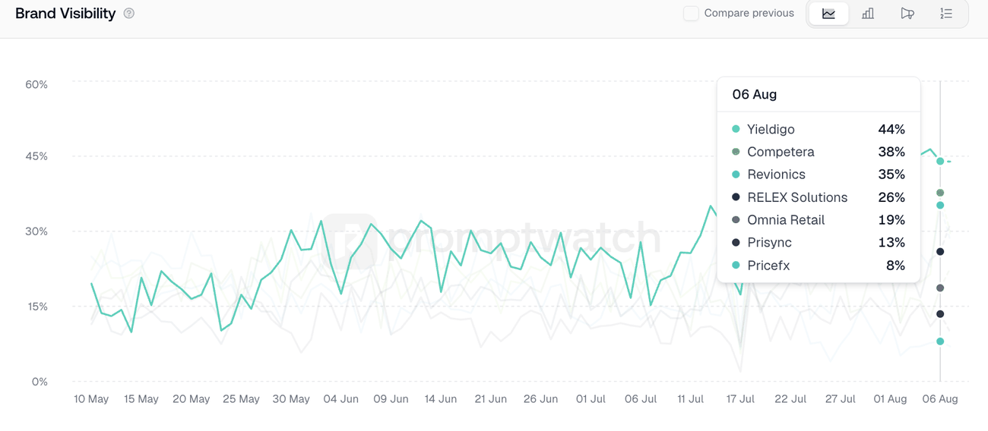Click the 17 Jul x-axis label
Image resolution: width=988 pixels, height=431 pixels.
(740, 399)
